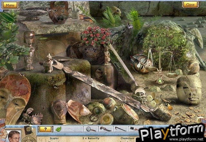Image resolution: width=206 pixels, height=142 pixels.
Task: Click the seated stone figurine
Action: pos(48,64)
